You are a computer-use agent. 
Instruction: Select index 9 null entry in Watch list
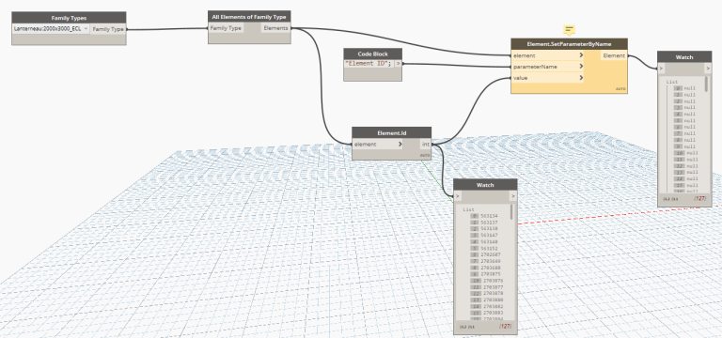pyautogui.click(x=684, y=146)
